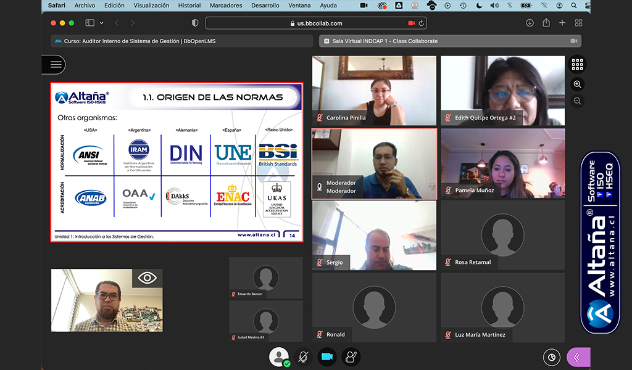Select Carolina Pinilla's video tile
This screenshot has height=370, width=632.
click(x=374, y=91)
